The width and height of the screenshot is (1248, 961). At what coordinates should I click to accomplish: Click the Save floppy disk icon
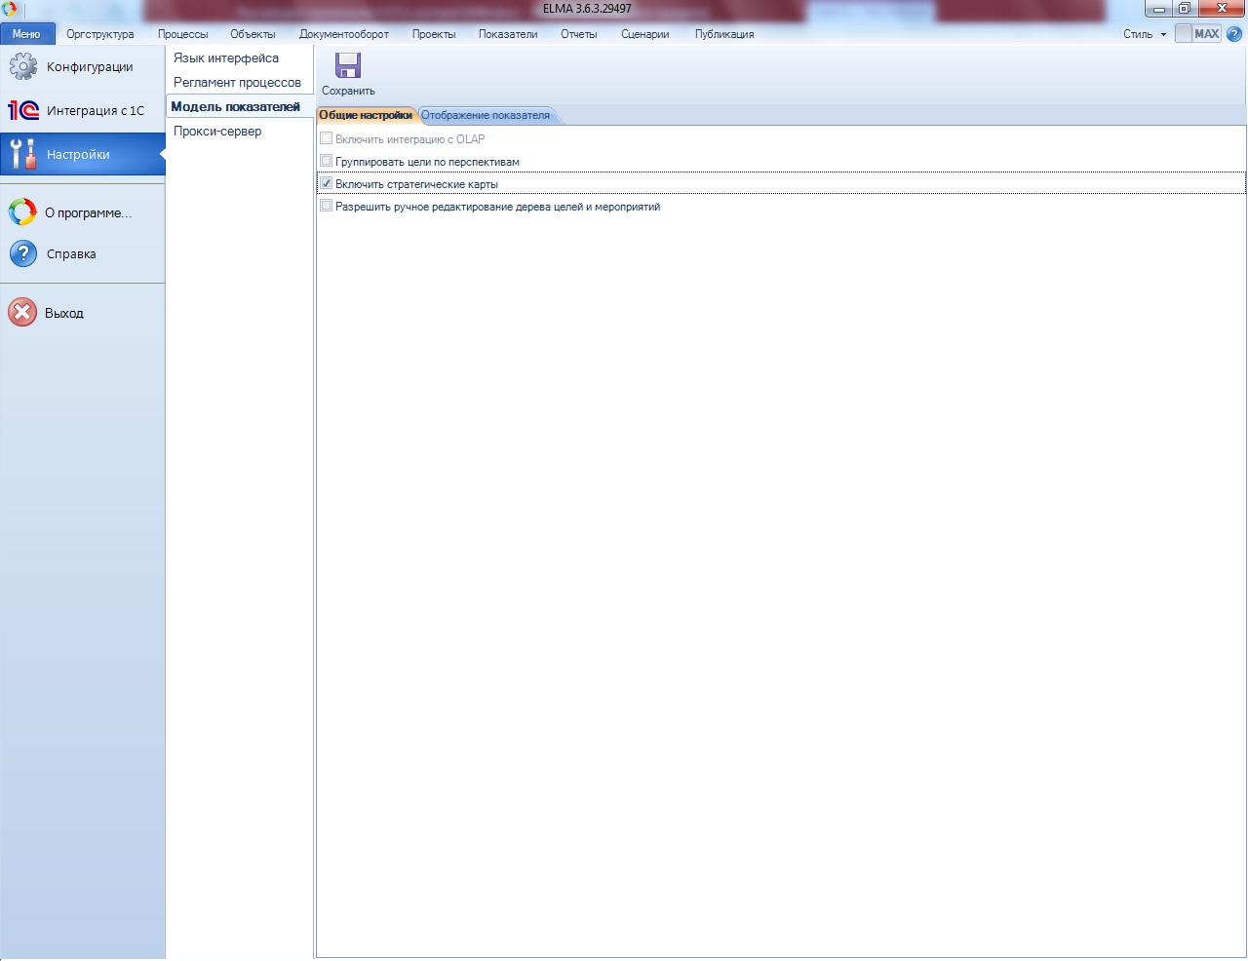(x=348, y=66)
